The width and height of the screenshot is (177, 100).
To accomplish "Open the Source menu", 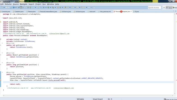I will [16, 4].
